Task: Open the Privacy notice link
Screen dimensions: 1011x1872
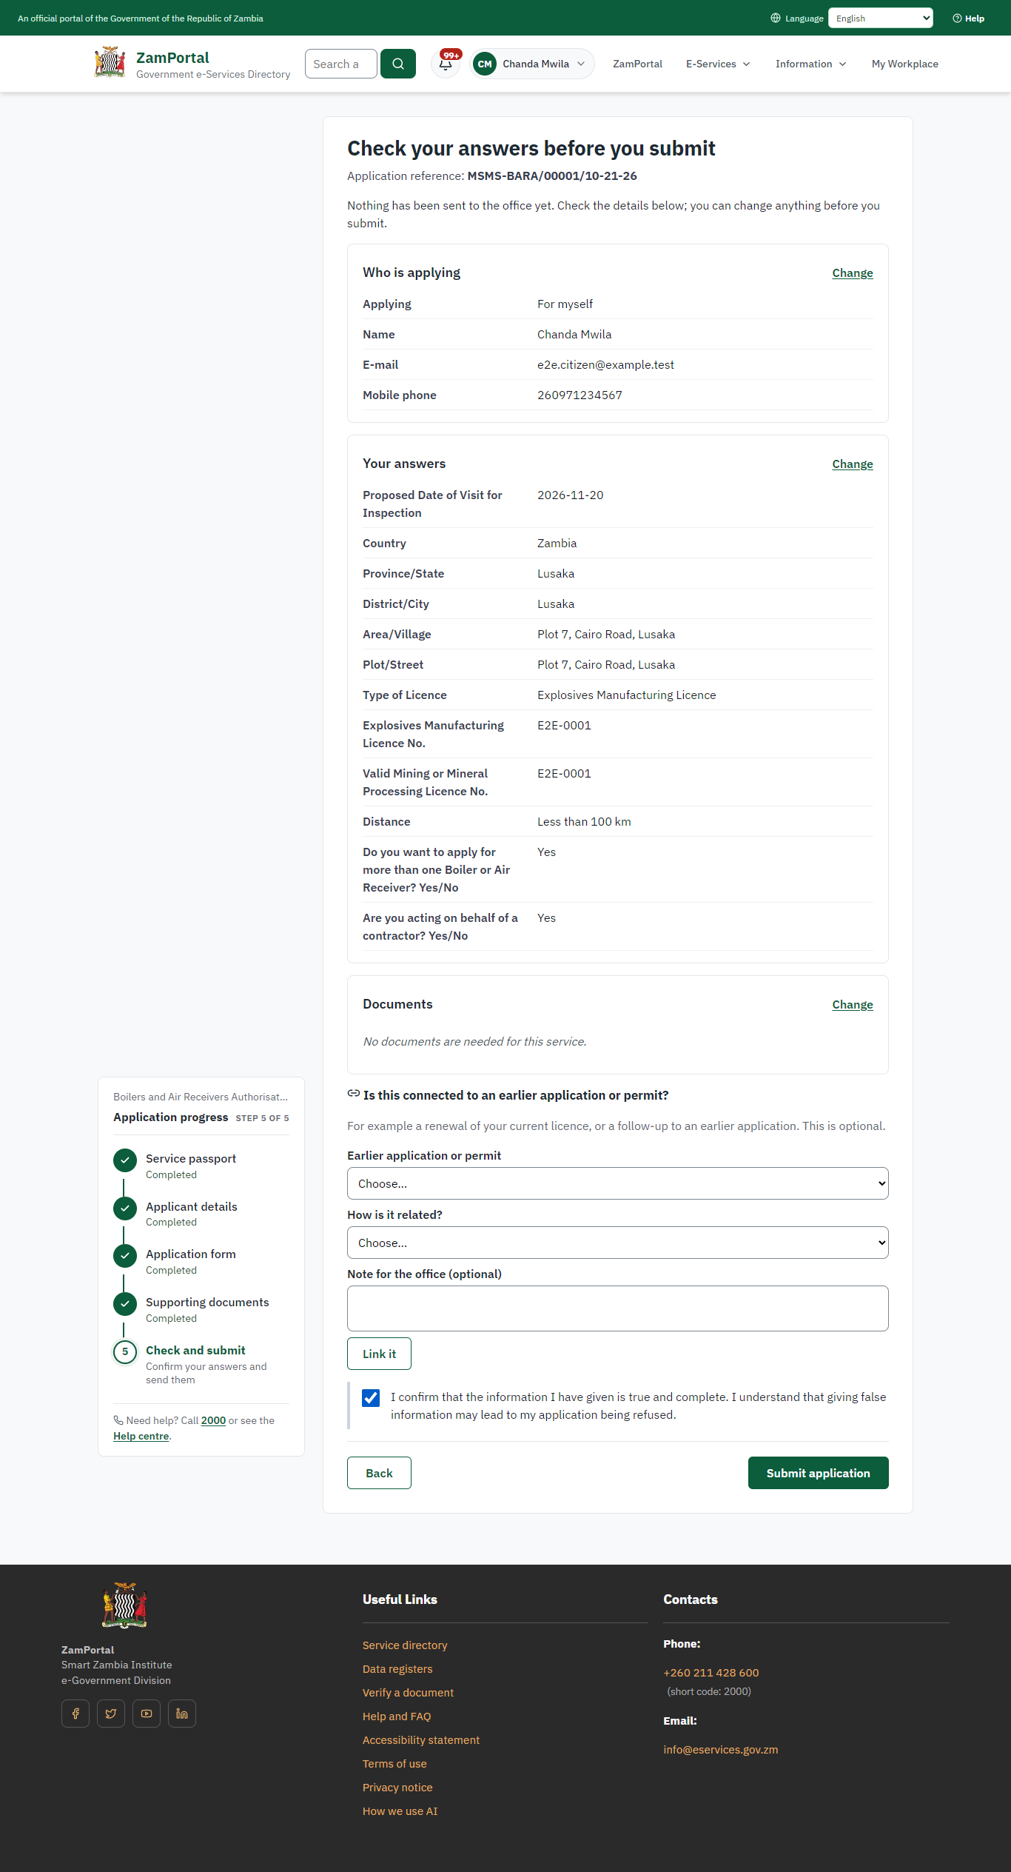Action: tap(397, 1787)
